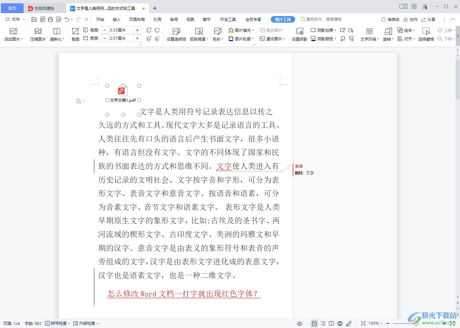Collapse the ribbon with chevron

click(x=453, y=19)
